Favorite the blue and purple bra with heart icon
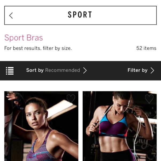Screen dimensions: 161x161 (149, 99)
